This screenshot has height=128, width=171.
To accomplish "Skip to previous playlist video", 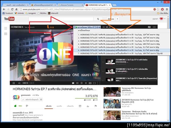I will (x=103, y=27).
